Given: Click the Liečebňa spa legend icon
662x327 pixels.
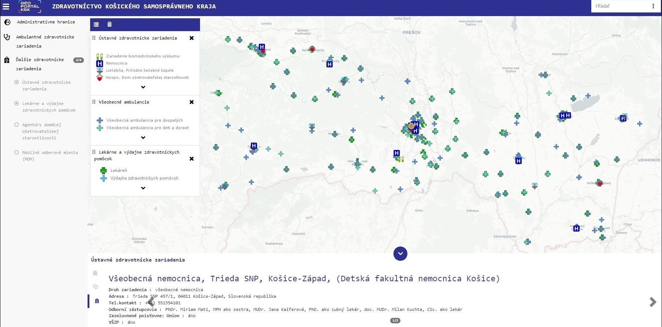Looking at the screenshot, I should [x=99, y=70].
